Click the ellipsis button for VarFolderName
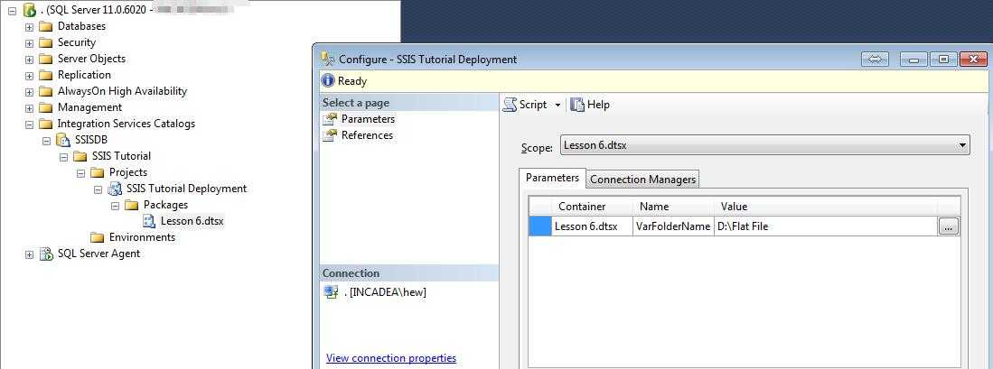Image resolution: width=993 pixels, height=369 pixels. [949, 226]
